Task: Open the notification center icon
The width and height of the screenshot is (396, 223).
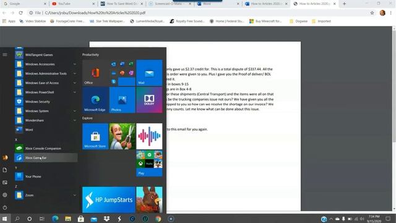Action: [388, 219]
